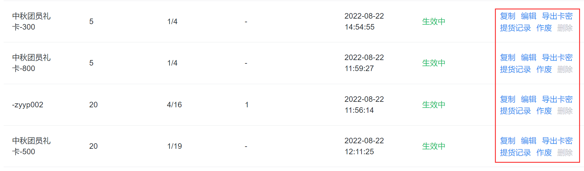View 提货记录 for 中秋团员礼卡-800

click(x=515, y=69)
